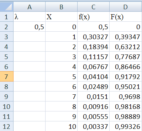142x131 pixels.
Task: Click cell with 0,18394
Action: pos(93,47)
